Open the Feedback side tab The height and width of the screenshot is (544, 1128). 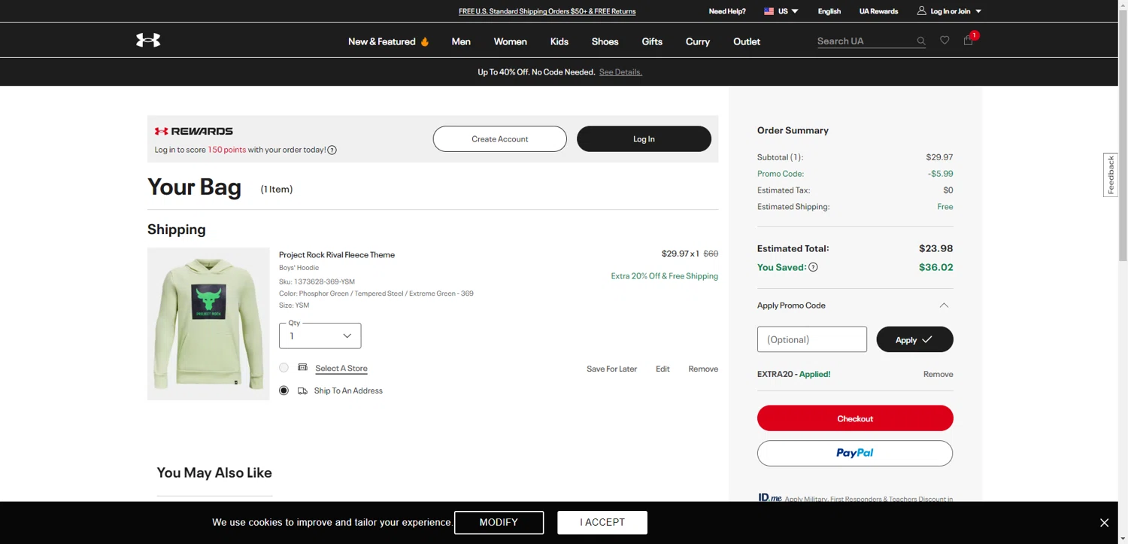tap(1111, 175)
